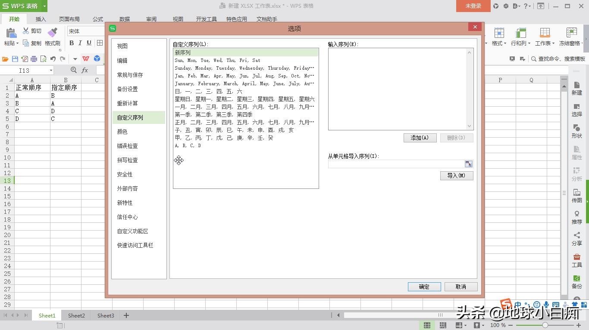The image size is (589, 330).
Task: Click the Cancel (取消) button
Action: (x=461, y=287)
